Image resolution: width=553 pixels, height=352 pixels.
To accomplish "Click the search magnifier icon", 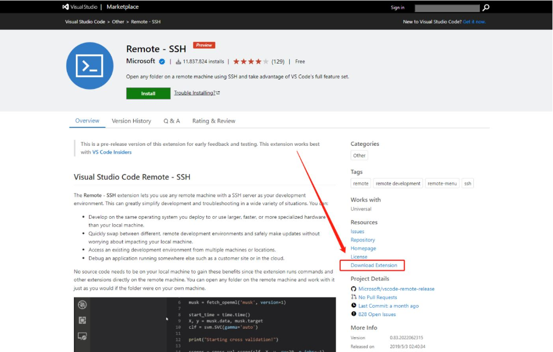I will [x=486, y=7].
